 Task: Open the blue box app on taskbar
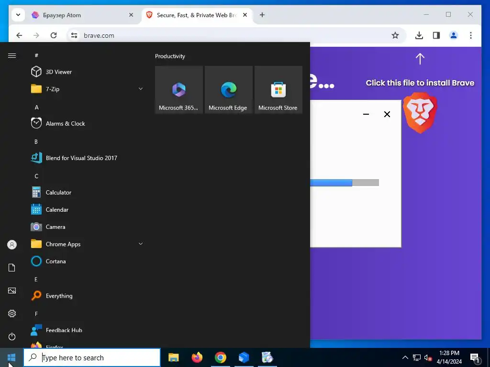click(x=244, y=357)
